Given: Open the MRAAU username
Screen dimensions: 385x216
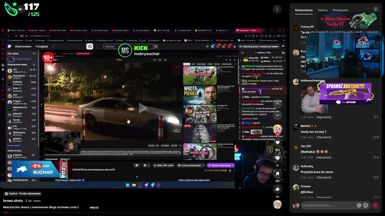Looking at the screenshot, I should pyautogui.click(x=305, y=126).
